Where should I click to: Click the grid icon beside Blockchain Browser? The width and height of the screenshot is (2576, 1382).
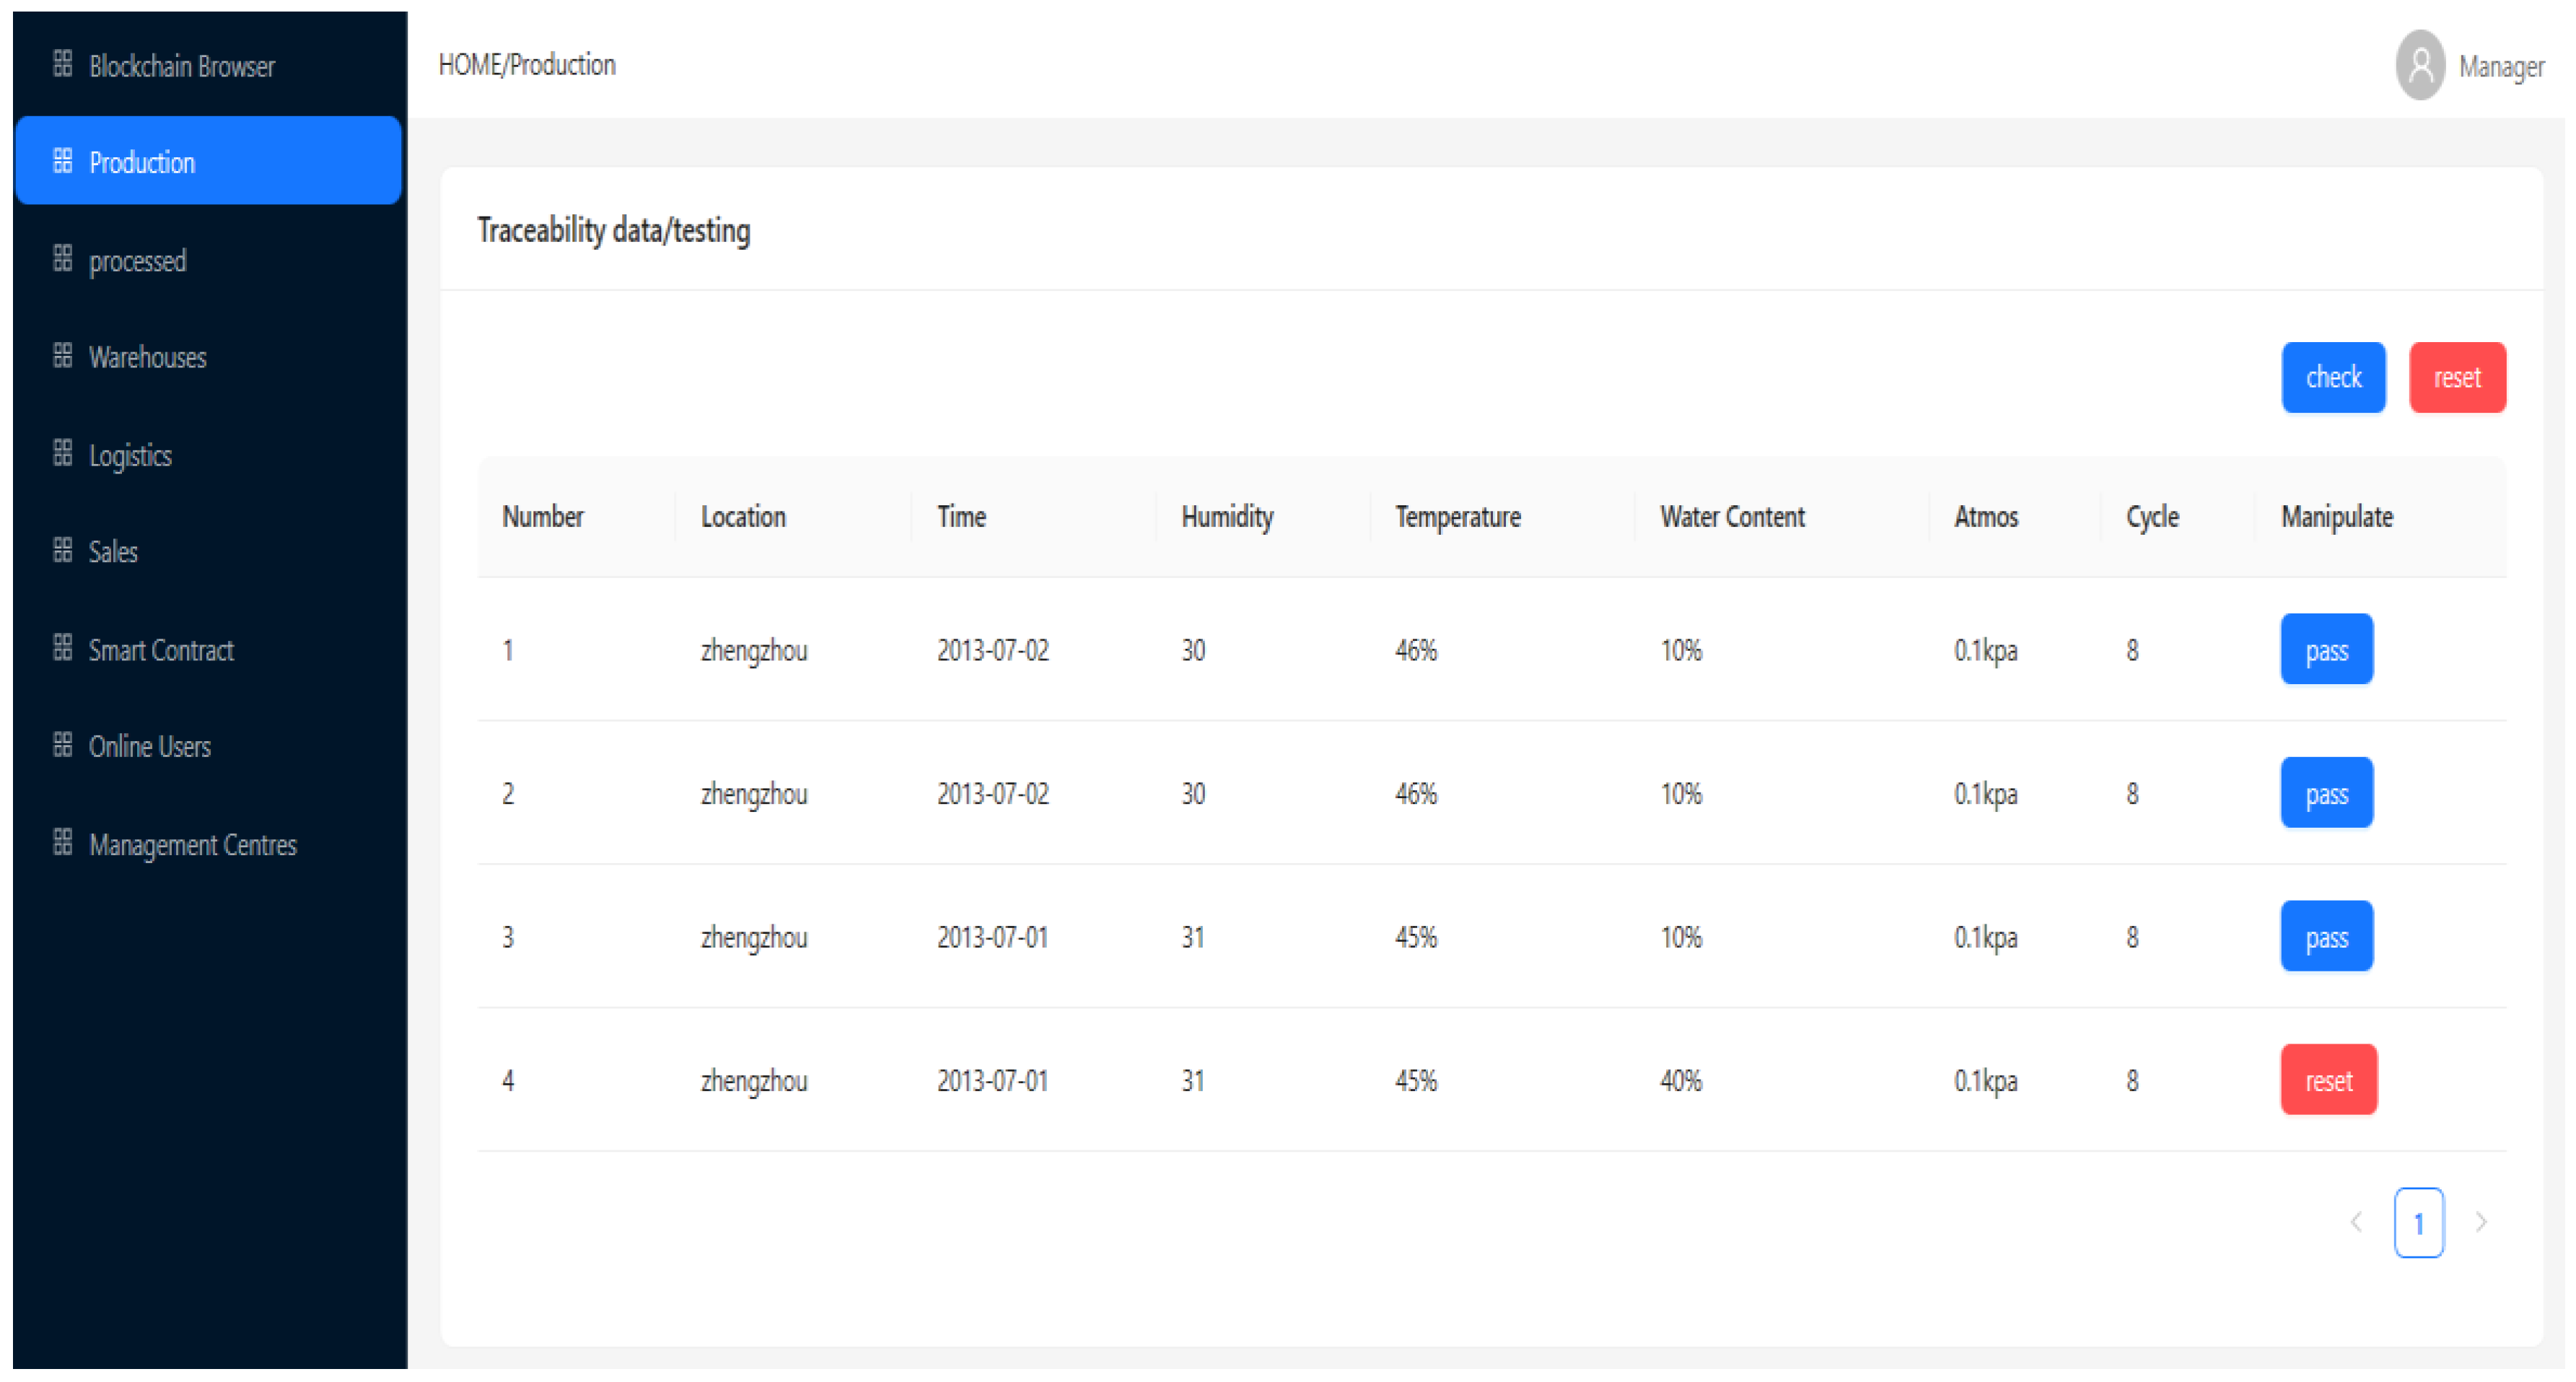(x=62, y=64)
